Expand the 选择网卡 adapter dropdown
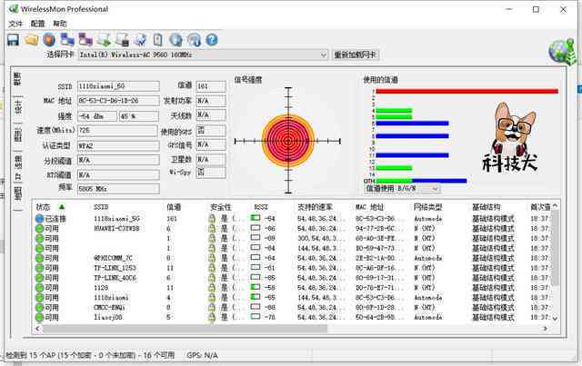Screen dimensions: 582x366 (x=324, y=54)
